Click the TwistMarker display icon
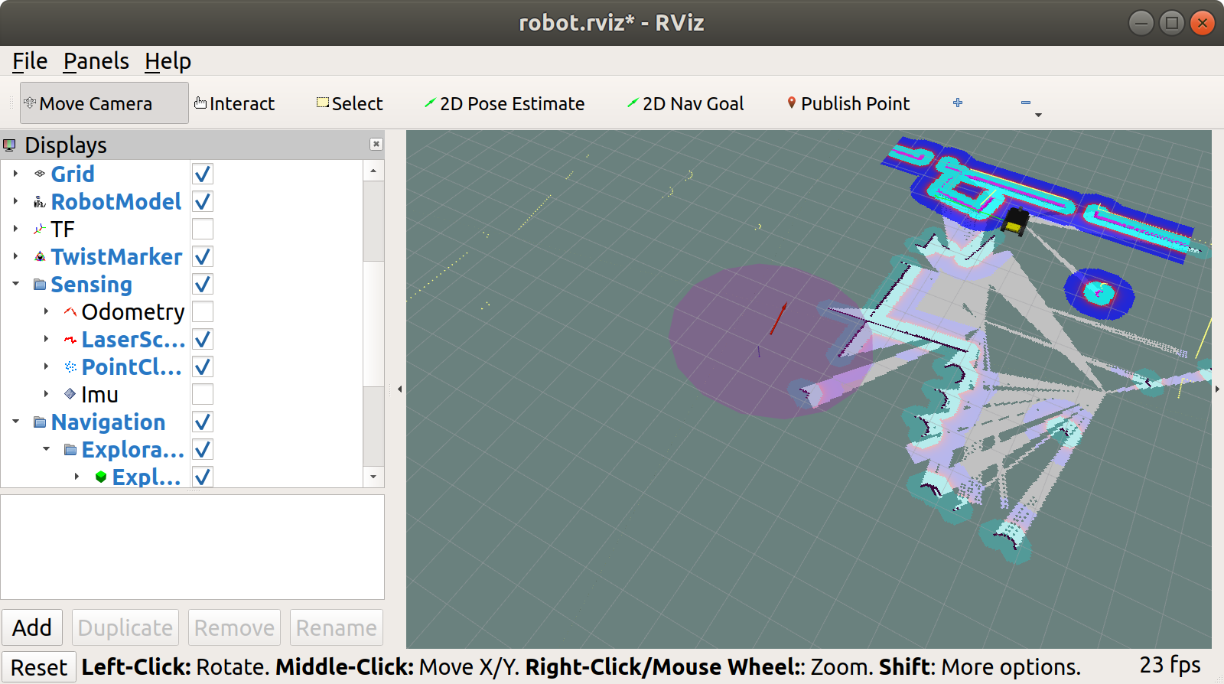1224x684 pixels. point(40,257)
